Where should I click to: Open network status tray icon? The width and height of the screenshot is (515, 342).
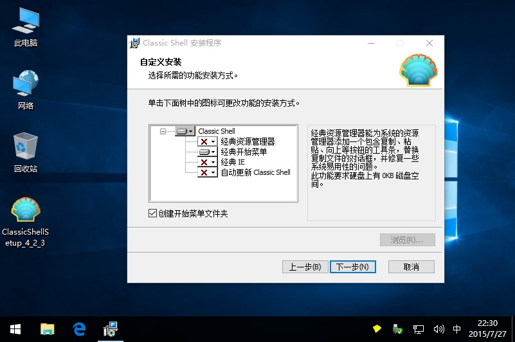tap(418, 329)
